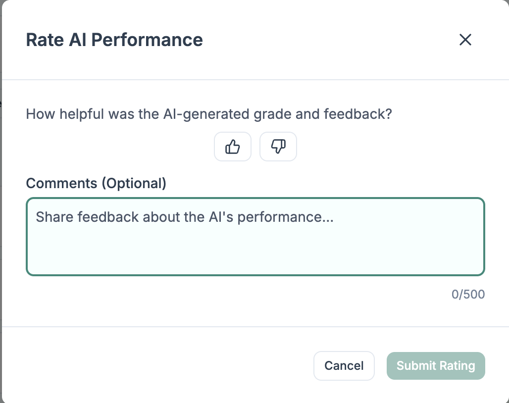Dismiss the dialog with the X icon
Viewport: 509px width, 403px height.
point(465,40)
